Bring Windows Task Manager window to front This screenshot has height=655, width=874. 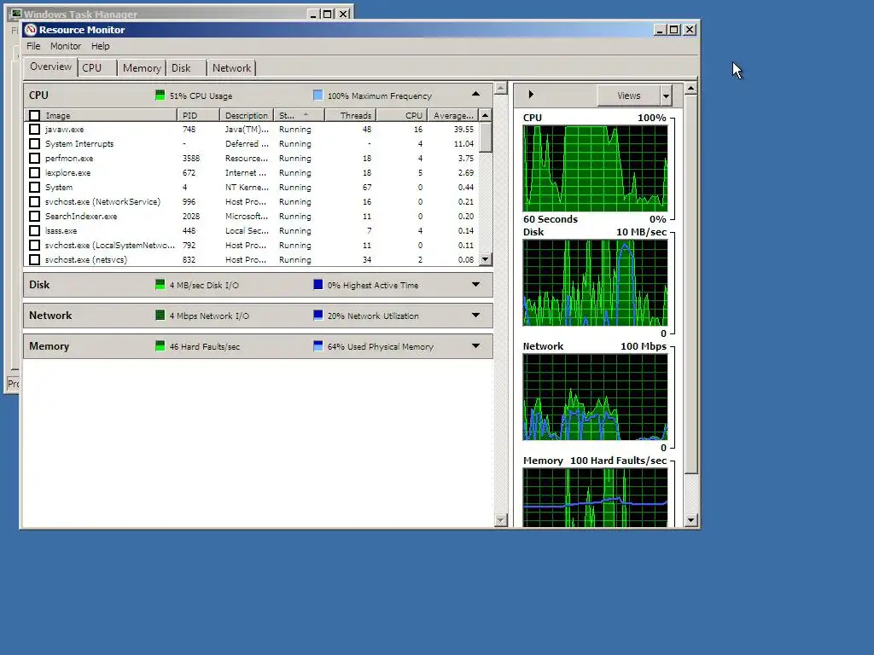click(x=167, y=12)
